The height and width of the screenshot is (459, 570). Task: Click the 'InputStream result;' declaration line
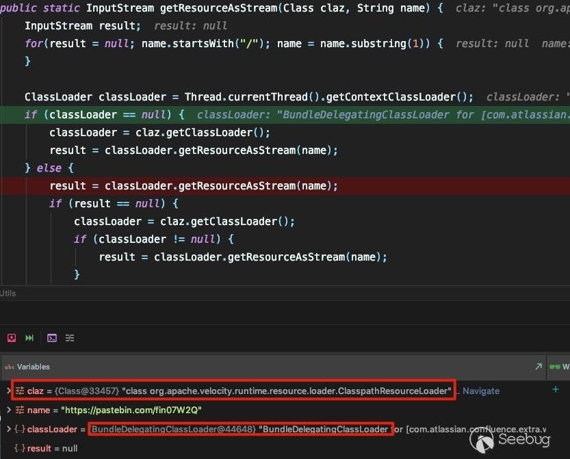pos(83,26)
